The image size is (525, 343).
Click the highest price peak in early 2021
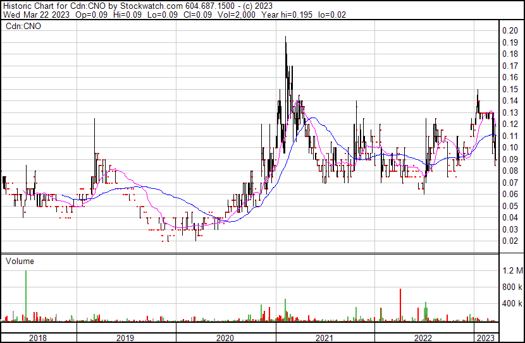click(x=285, y=39)
